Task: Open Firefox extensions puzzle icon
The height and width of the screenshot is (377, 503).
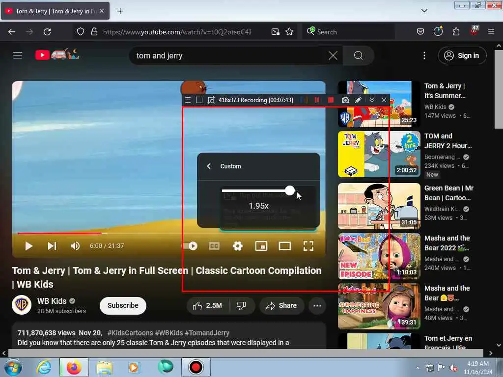Action: point(456,32)
